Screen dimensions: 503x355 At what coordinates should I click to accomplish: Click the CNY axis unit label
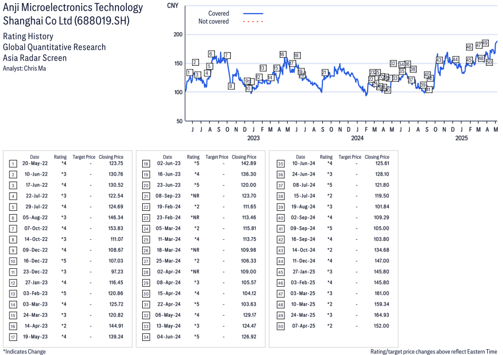[x=173, y=5]
